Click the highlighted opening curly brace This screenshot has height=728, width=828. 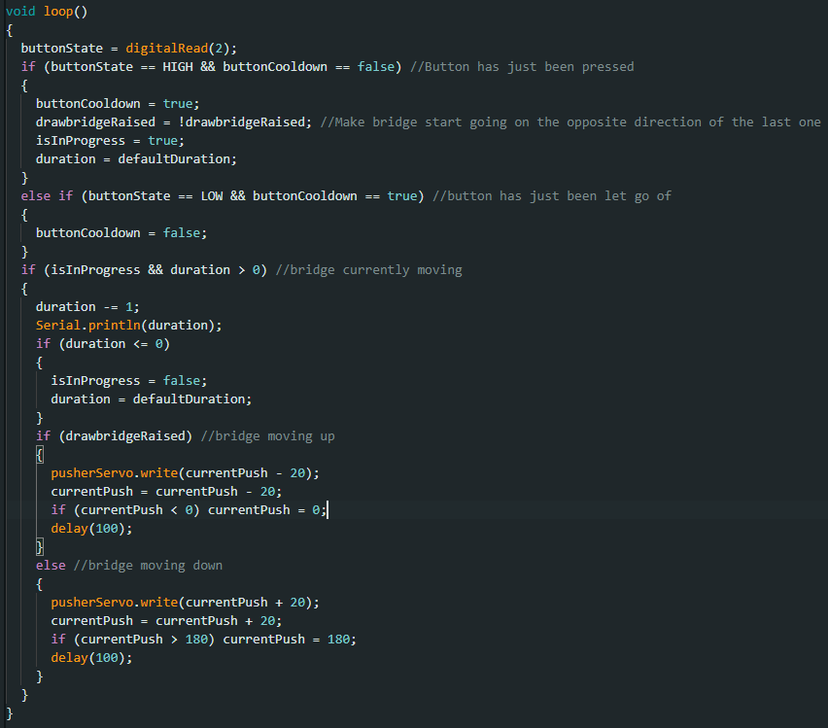(x=40, y=454)
